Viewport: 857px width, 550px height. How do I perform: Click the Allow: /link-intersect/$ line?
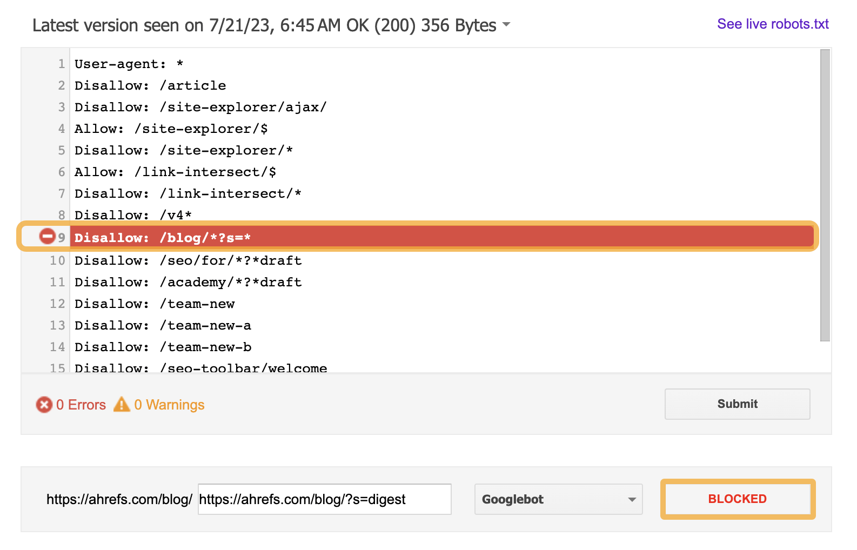tap(175, 172)
